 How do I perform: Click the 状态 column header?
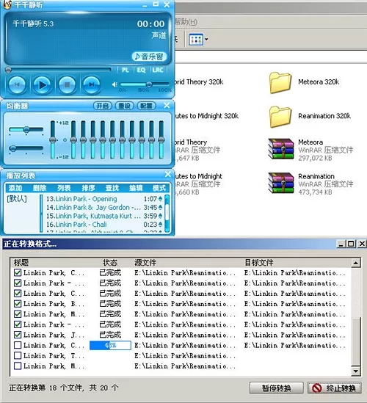110,263
